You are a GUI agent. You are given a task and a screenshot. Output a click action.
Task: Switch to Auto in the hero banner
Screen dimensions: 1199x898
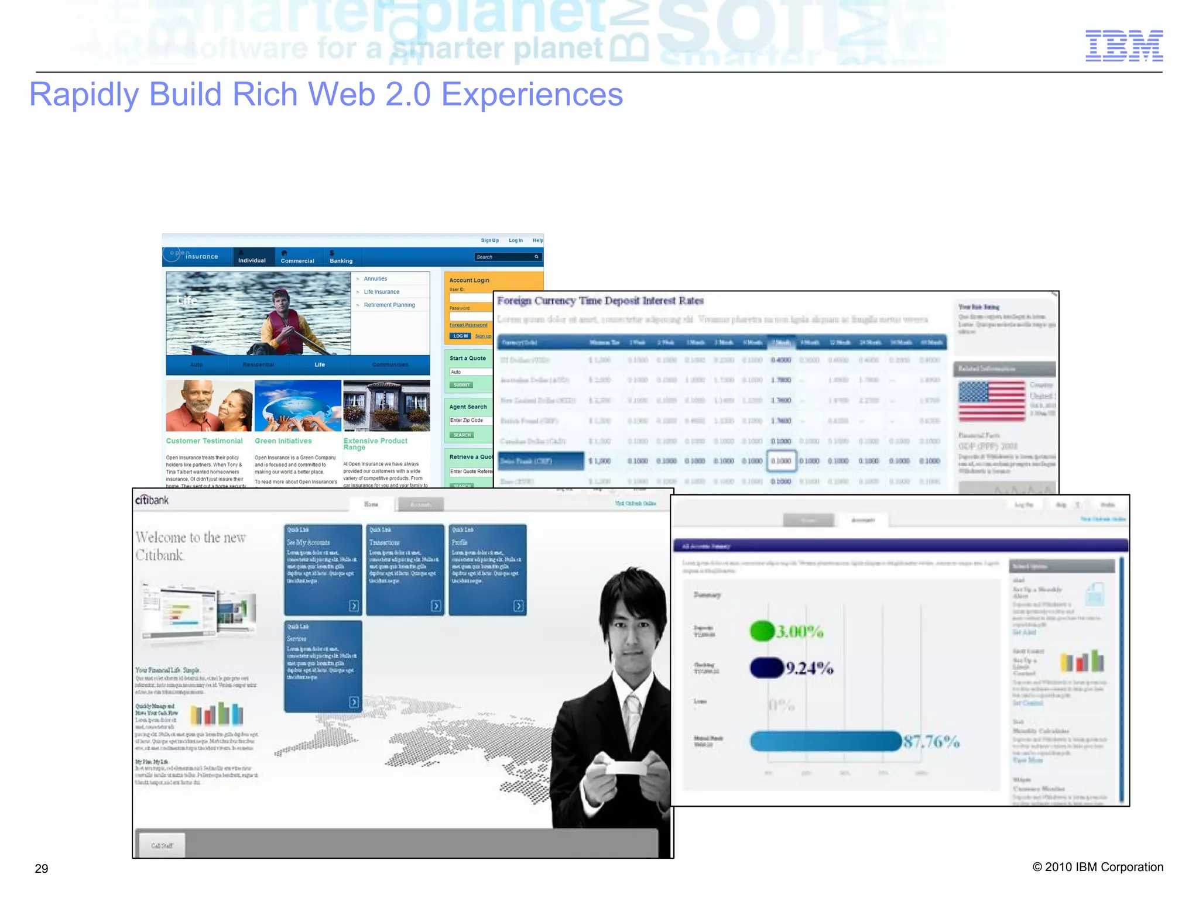[197, 364]
